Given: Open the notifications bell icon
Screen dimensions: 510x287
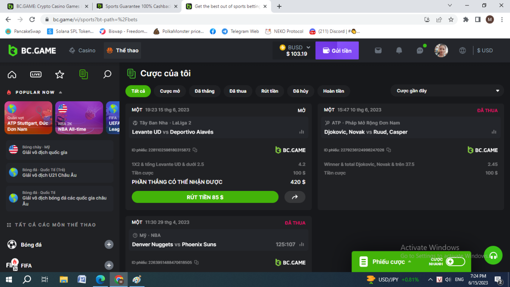Looking at the screenshot, I should click(x=399, y=50).
